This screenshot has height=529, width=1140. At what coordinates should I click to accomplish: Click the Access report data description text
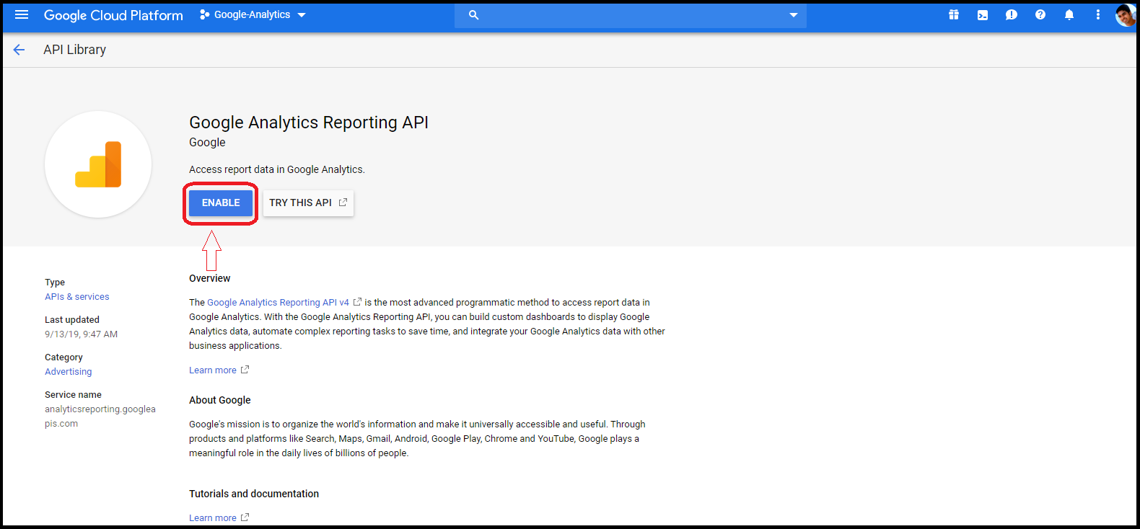pos(277,170)
